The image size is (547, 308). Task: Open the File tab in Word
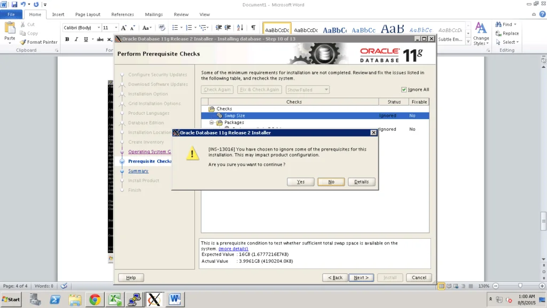11,14
